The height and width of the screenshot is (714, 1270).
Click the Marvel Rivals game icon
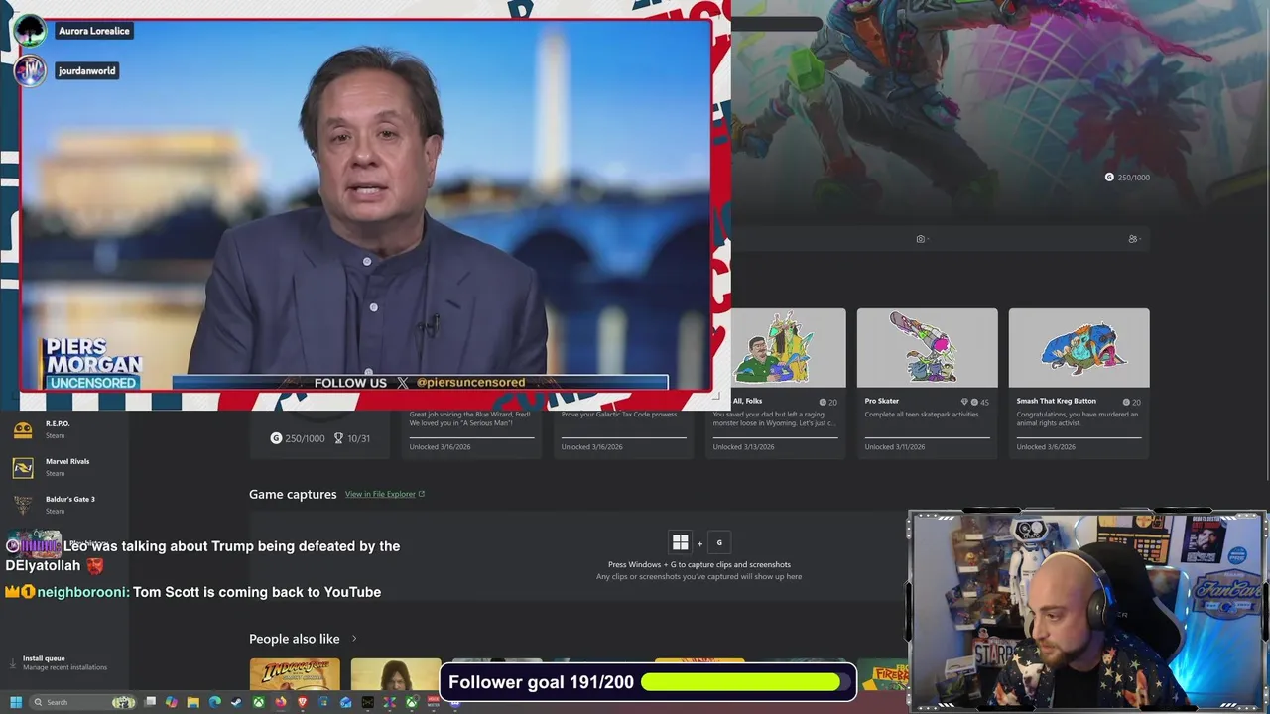click(x=23, y=467)
